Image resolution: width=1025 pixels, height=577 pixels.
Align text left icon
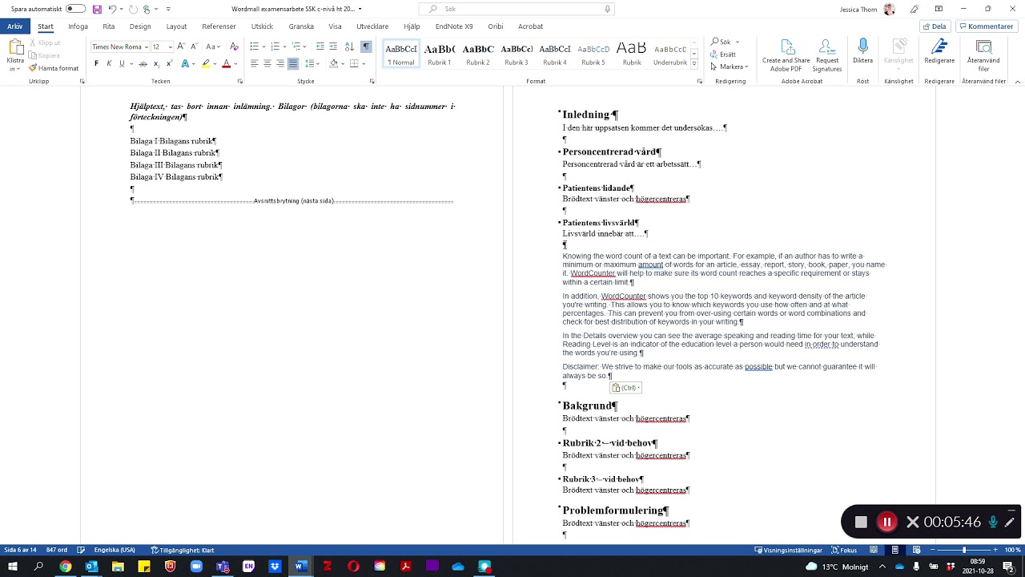[x=255, y=63]
